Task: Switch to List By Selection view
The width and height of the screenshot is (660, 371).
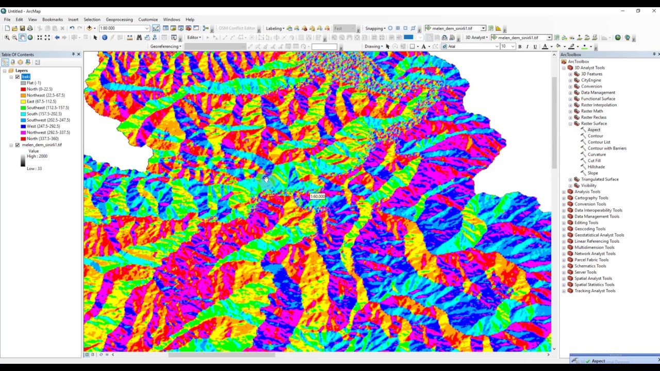Action: coord(28,62)
